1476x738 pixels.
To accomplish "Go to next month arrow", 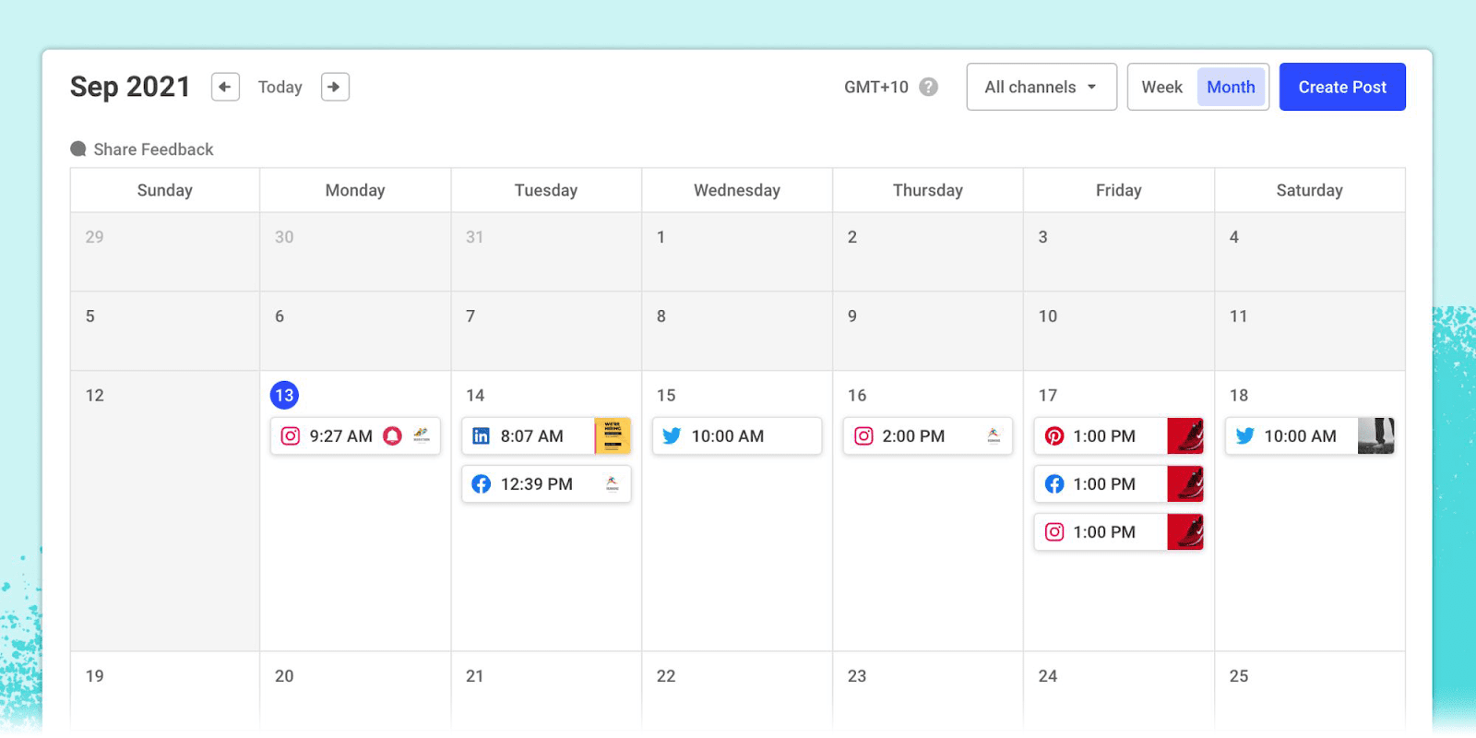I will (335, 87).
